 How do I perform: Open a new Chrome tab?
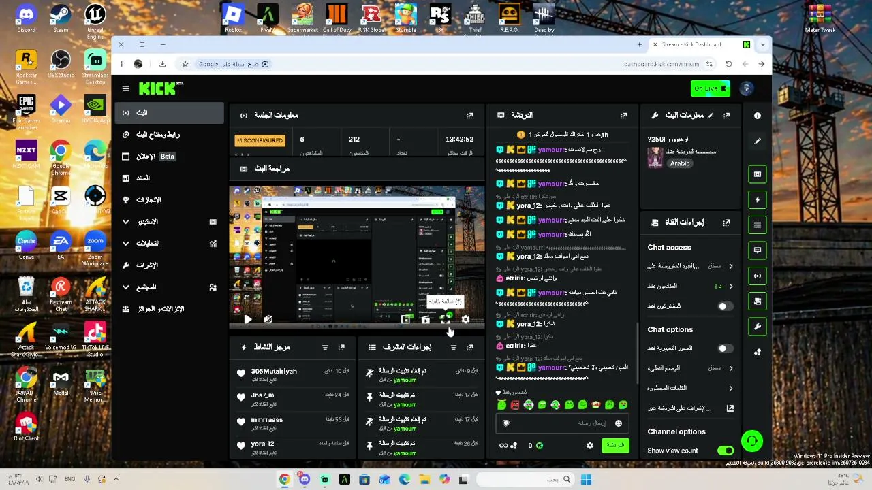coord(639,45)
